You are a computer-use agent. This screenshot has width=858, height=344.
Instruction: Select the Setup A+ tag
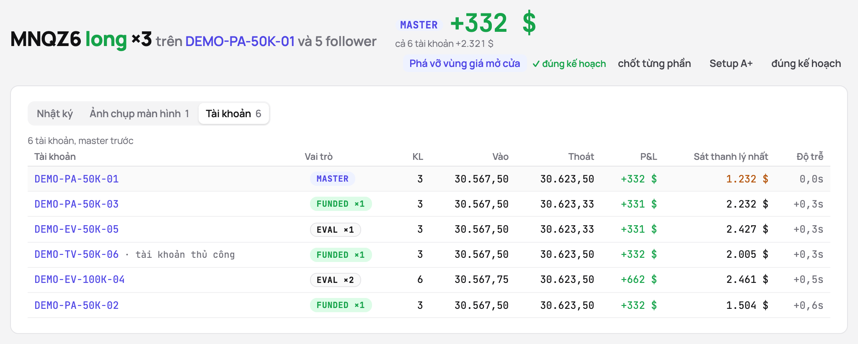point(731,64)
